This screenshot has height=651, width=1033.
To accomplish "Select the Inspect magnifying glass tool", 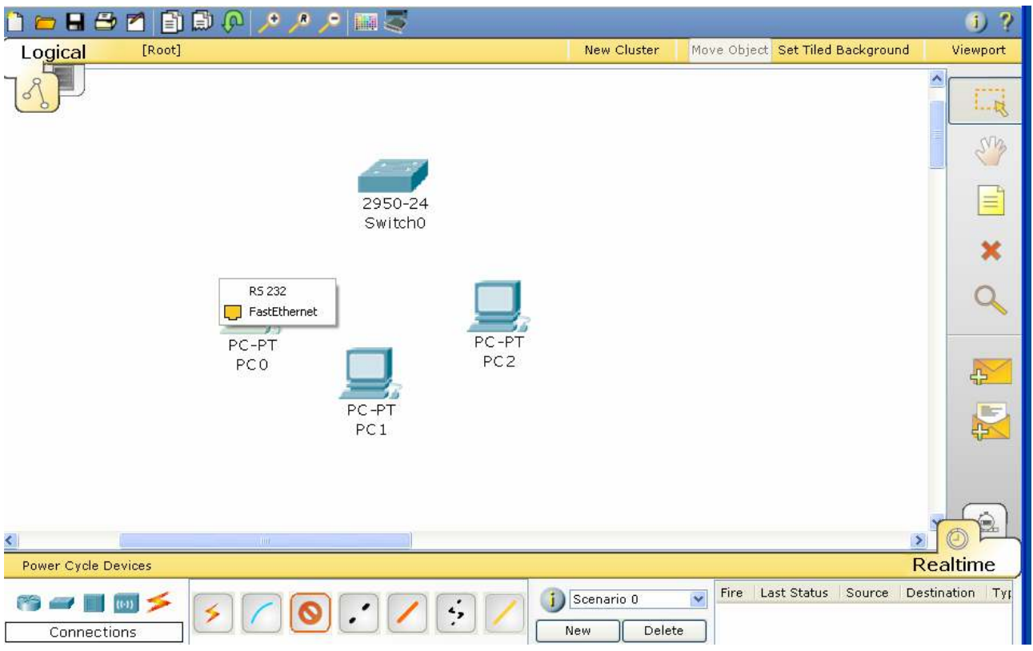I will 991,301.
